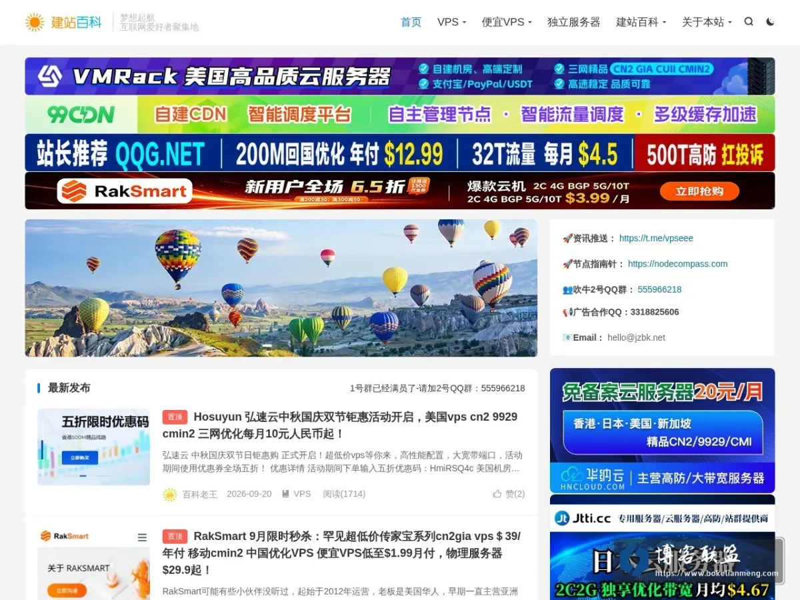800x600 pixels.
Task: Click author name 百科老王
Action: coord(200,494)
